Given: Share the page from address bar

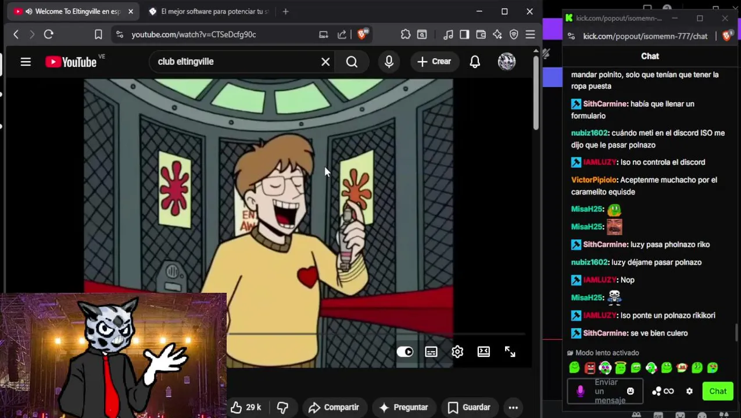Looking at the screenshot, I should (x=342, y=35).
